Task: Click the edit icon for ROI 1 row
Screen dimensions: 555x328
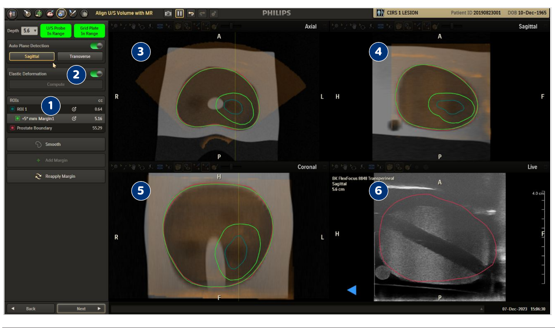Action: 74,109
